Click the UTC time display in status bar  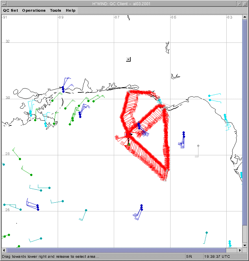pyautogui.click(x=217, y=256)
